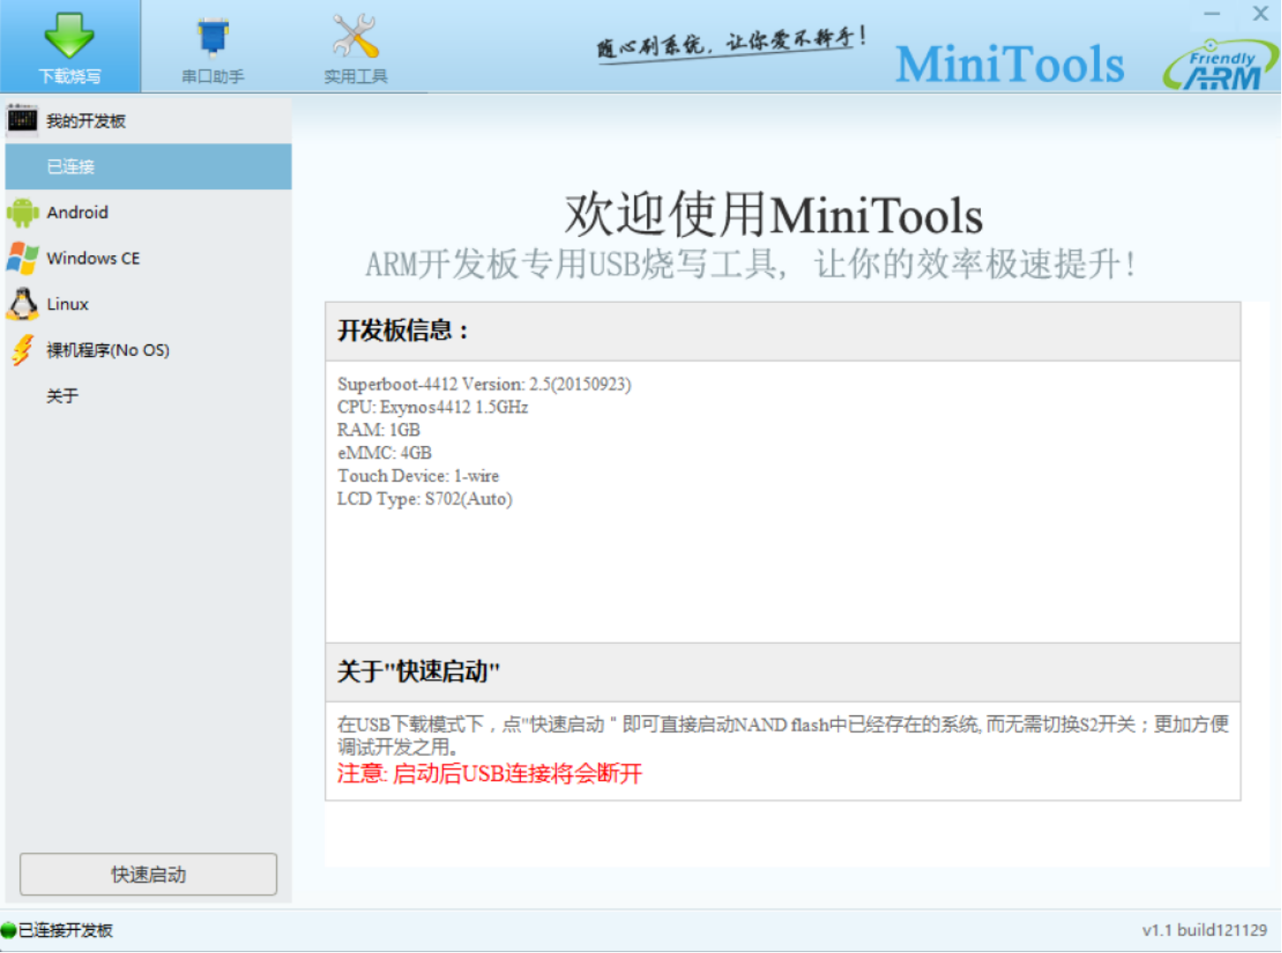Click the LCD Type: S702(Auto) line
The image size is (1282, 953).
pyautogui.click(x=425, y=499)
